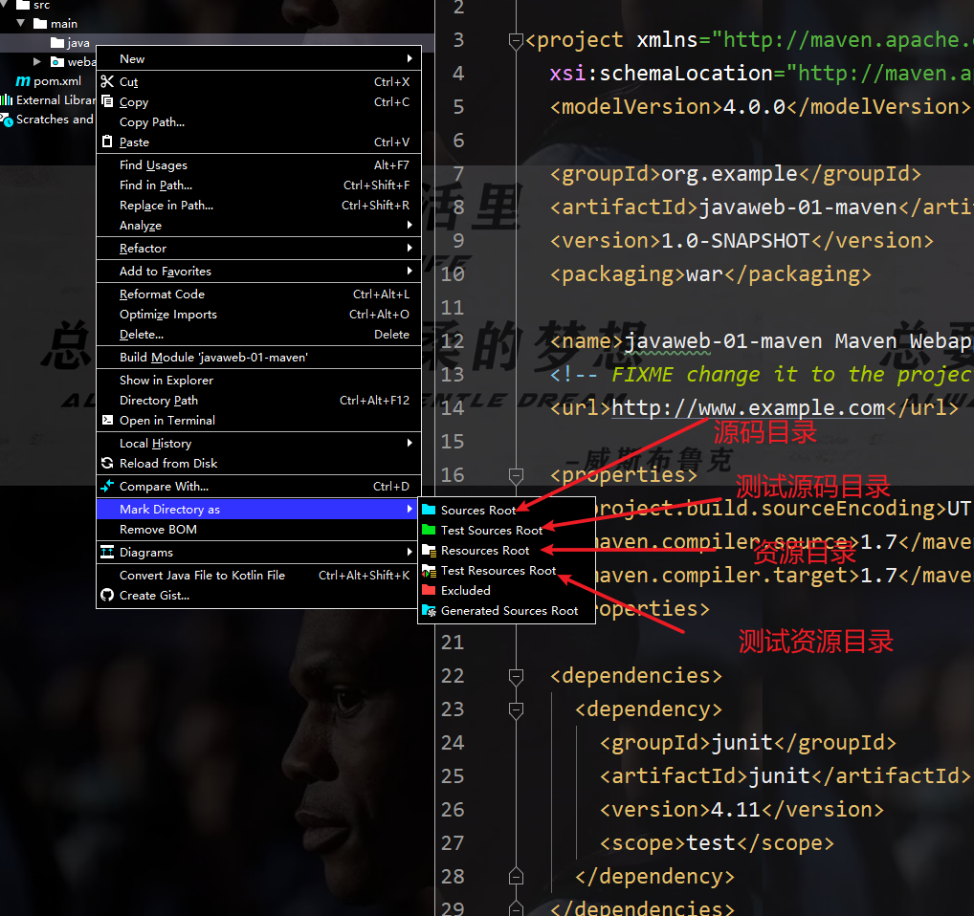974x916 pixels.
Task: Collapse the main folder tree node
Action: click(x=21, y=23)
